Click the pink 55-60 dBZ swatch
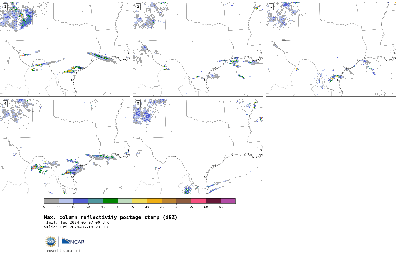 (199, 201)
